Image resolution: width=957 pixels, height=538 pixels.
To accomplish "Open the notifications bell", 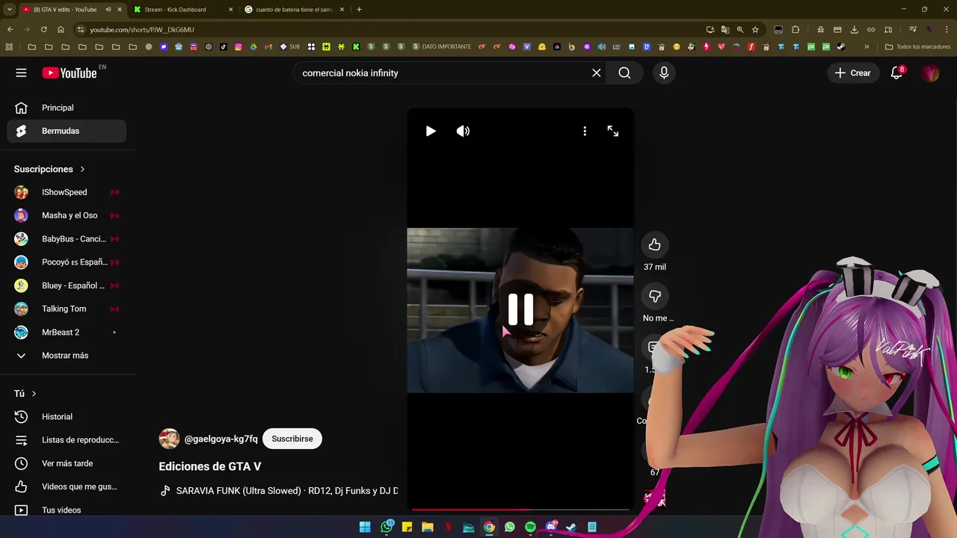I will click(x=896, y=72).
